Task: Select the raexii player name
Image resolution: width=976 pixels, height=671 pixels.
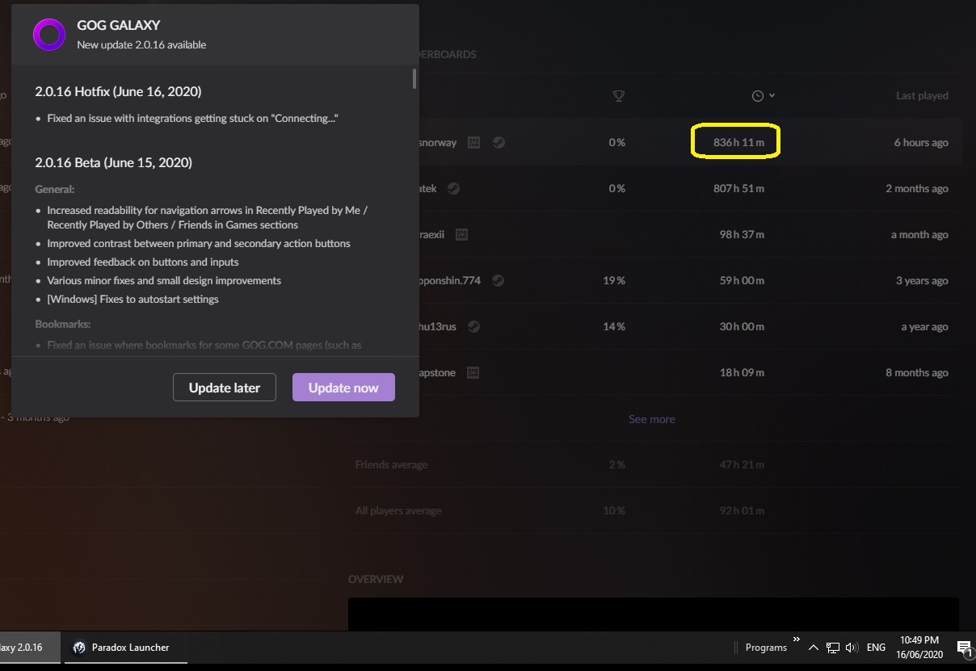Action: click(x=431, y=235)
